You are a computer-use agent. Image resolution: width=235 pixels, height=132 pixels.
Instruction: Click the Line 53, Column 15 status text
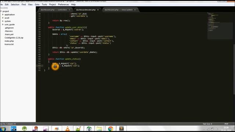(8, 124)
